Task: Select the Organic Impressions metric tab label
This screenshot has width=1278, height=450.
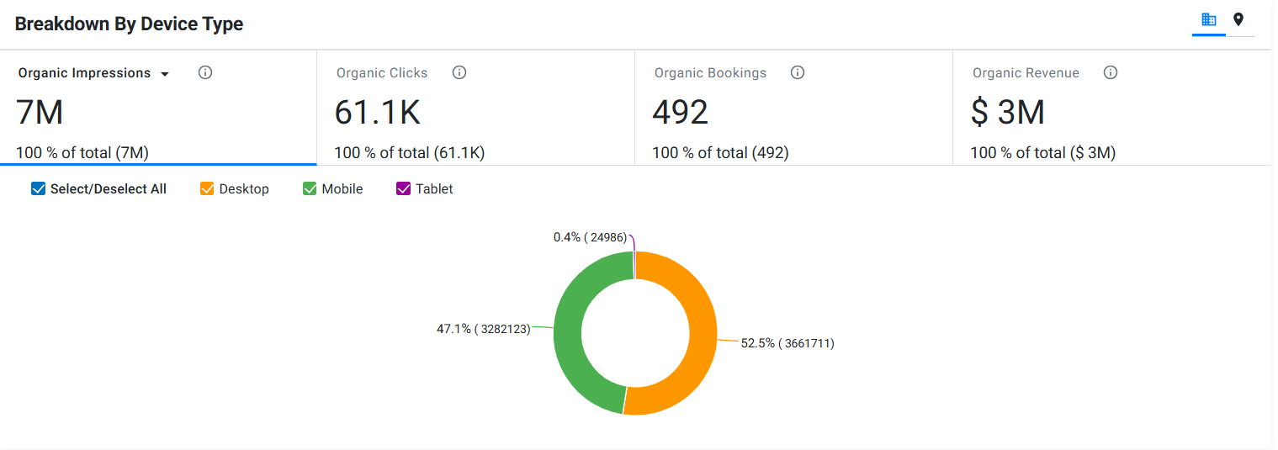Action: 84,73
